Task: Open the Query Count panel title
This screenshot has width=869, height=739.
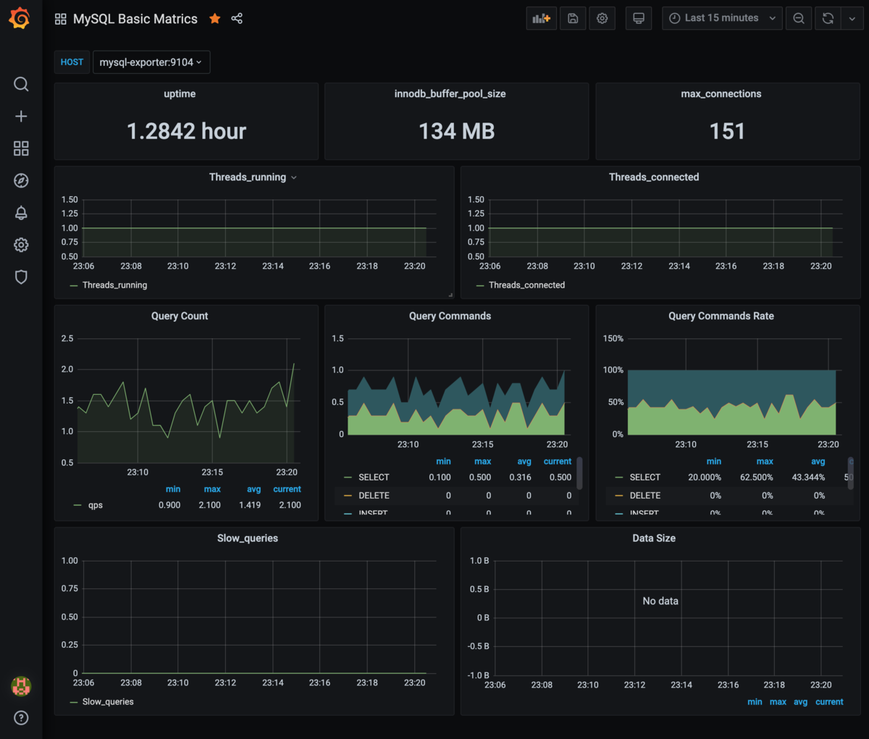Action: (x=180, y=316)
